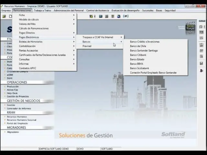Open the Bases menu

(159, 10)
